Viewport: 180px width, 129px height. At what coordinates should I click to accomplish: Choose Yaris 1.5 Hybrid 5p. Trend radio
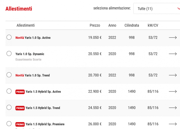coord(9,108)
